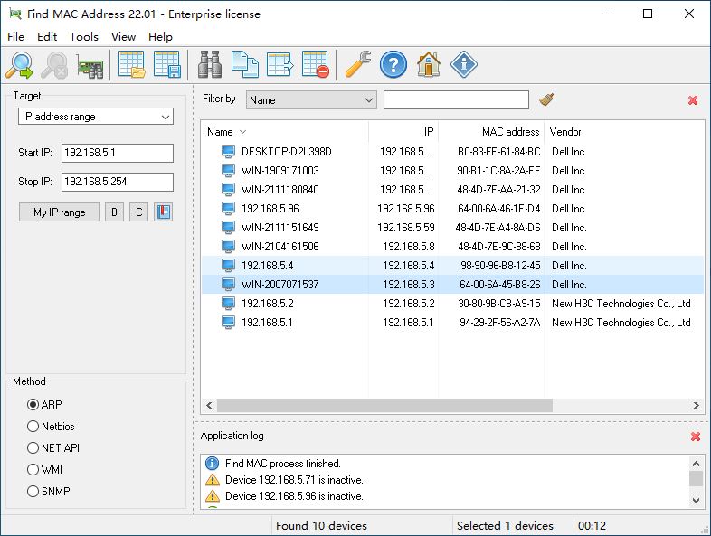The width and height of the screenshot is (711, 536).
Task: Select the NET API method
Action: [33, 448]
